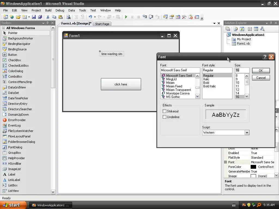279x209 pixels.
Task: Tick the Underline effect checkbox
Action: (164, 117)
